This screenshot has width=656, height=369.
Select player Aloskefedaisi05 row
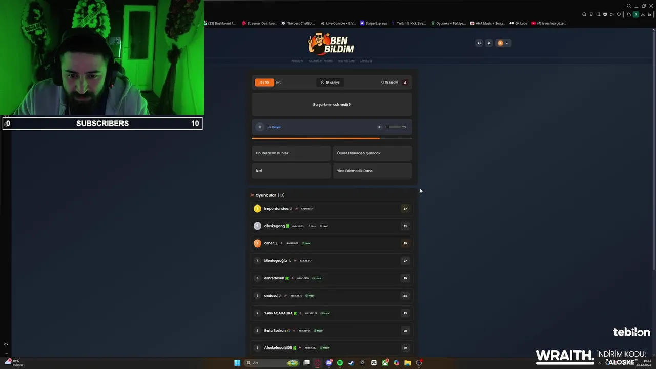click(332, 348)
